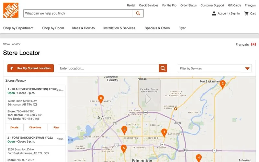This screenshot has width=259, height=162.
Task: Open the Account / Sign In person icon
Action: coord(214,13)
